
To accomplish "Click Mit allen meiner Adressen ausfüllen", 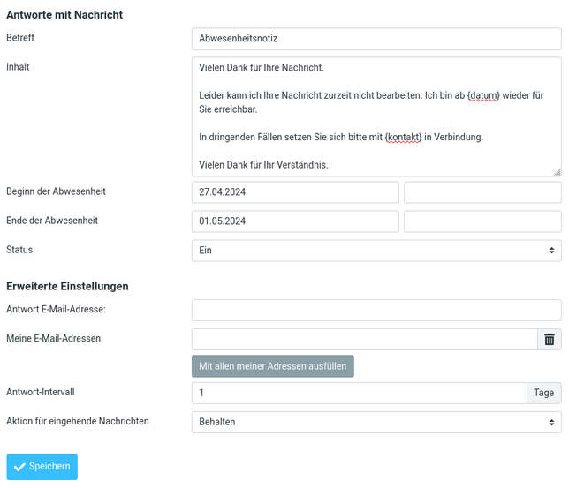I will pos(272,366).
